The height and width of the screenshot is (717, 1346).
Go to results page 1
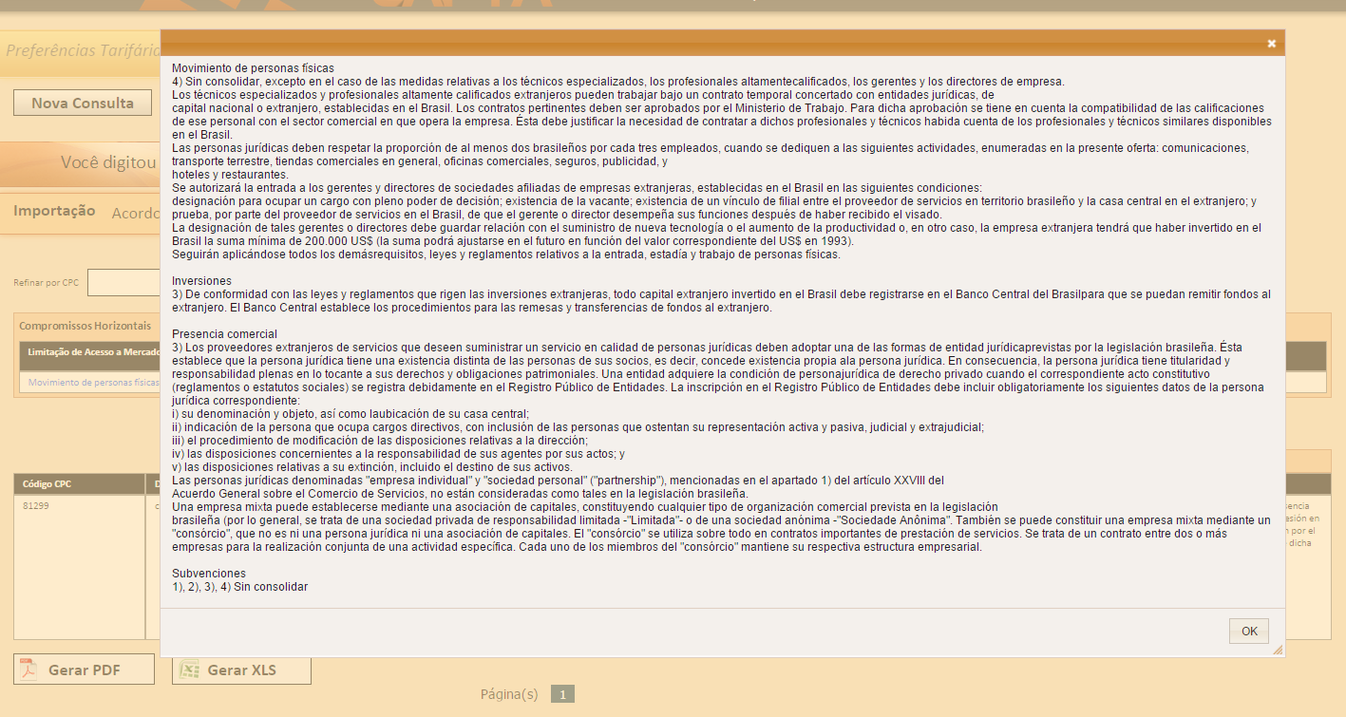point(562,694)
